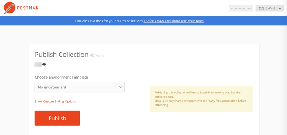Select the Public visibility label
This screenshot has width=287, height=135.
(x=99, y=56)
